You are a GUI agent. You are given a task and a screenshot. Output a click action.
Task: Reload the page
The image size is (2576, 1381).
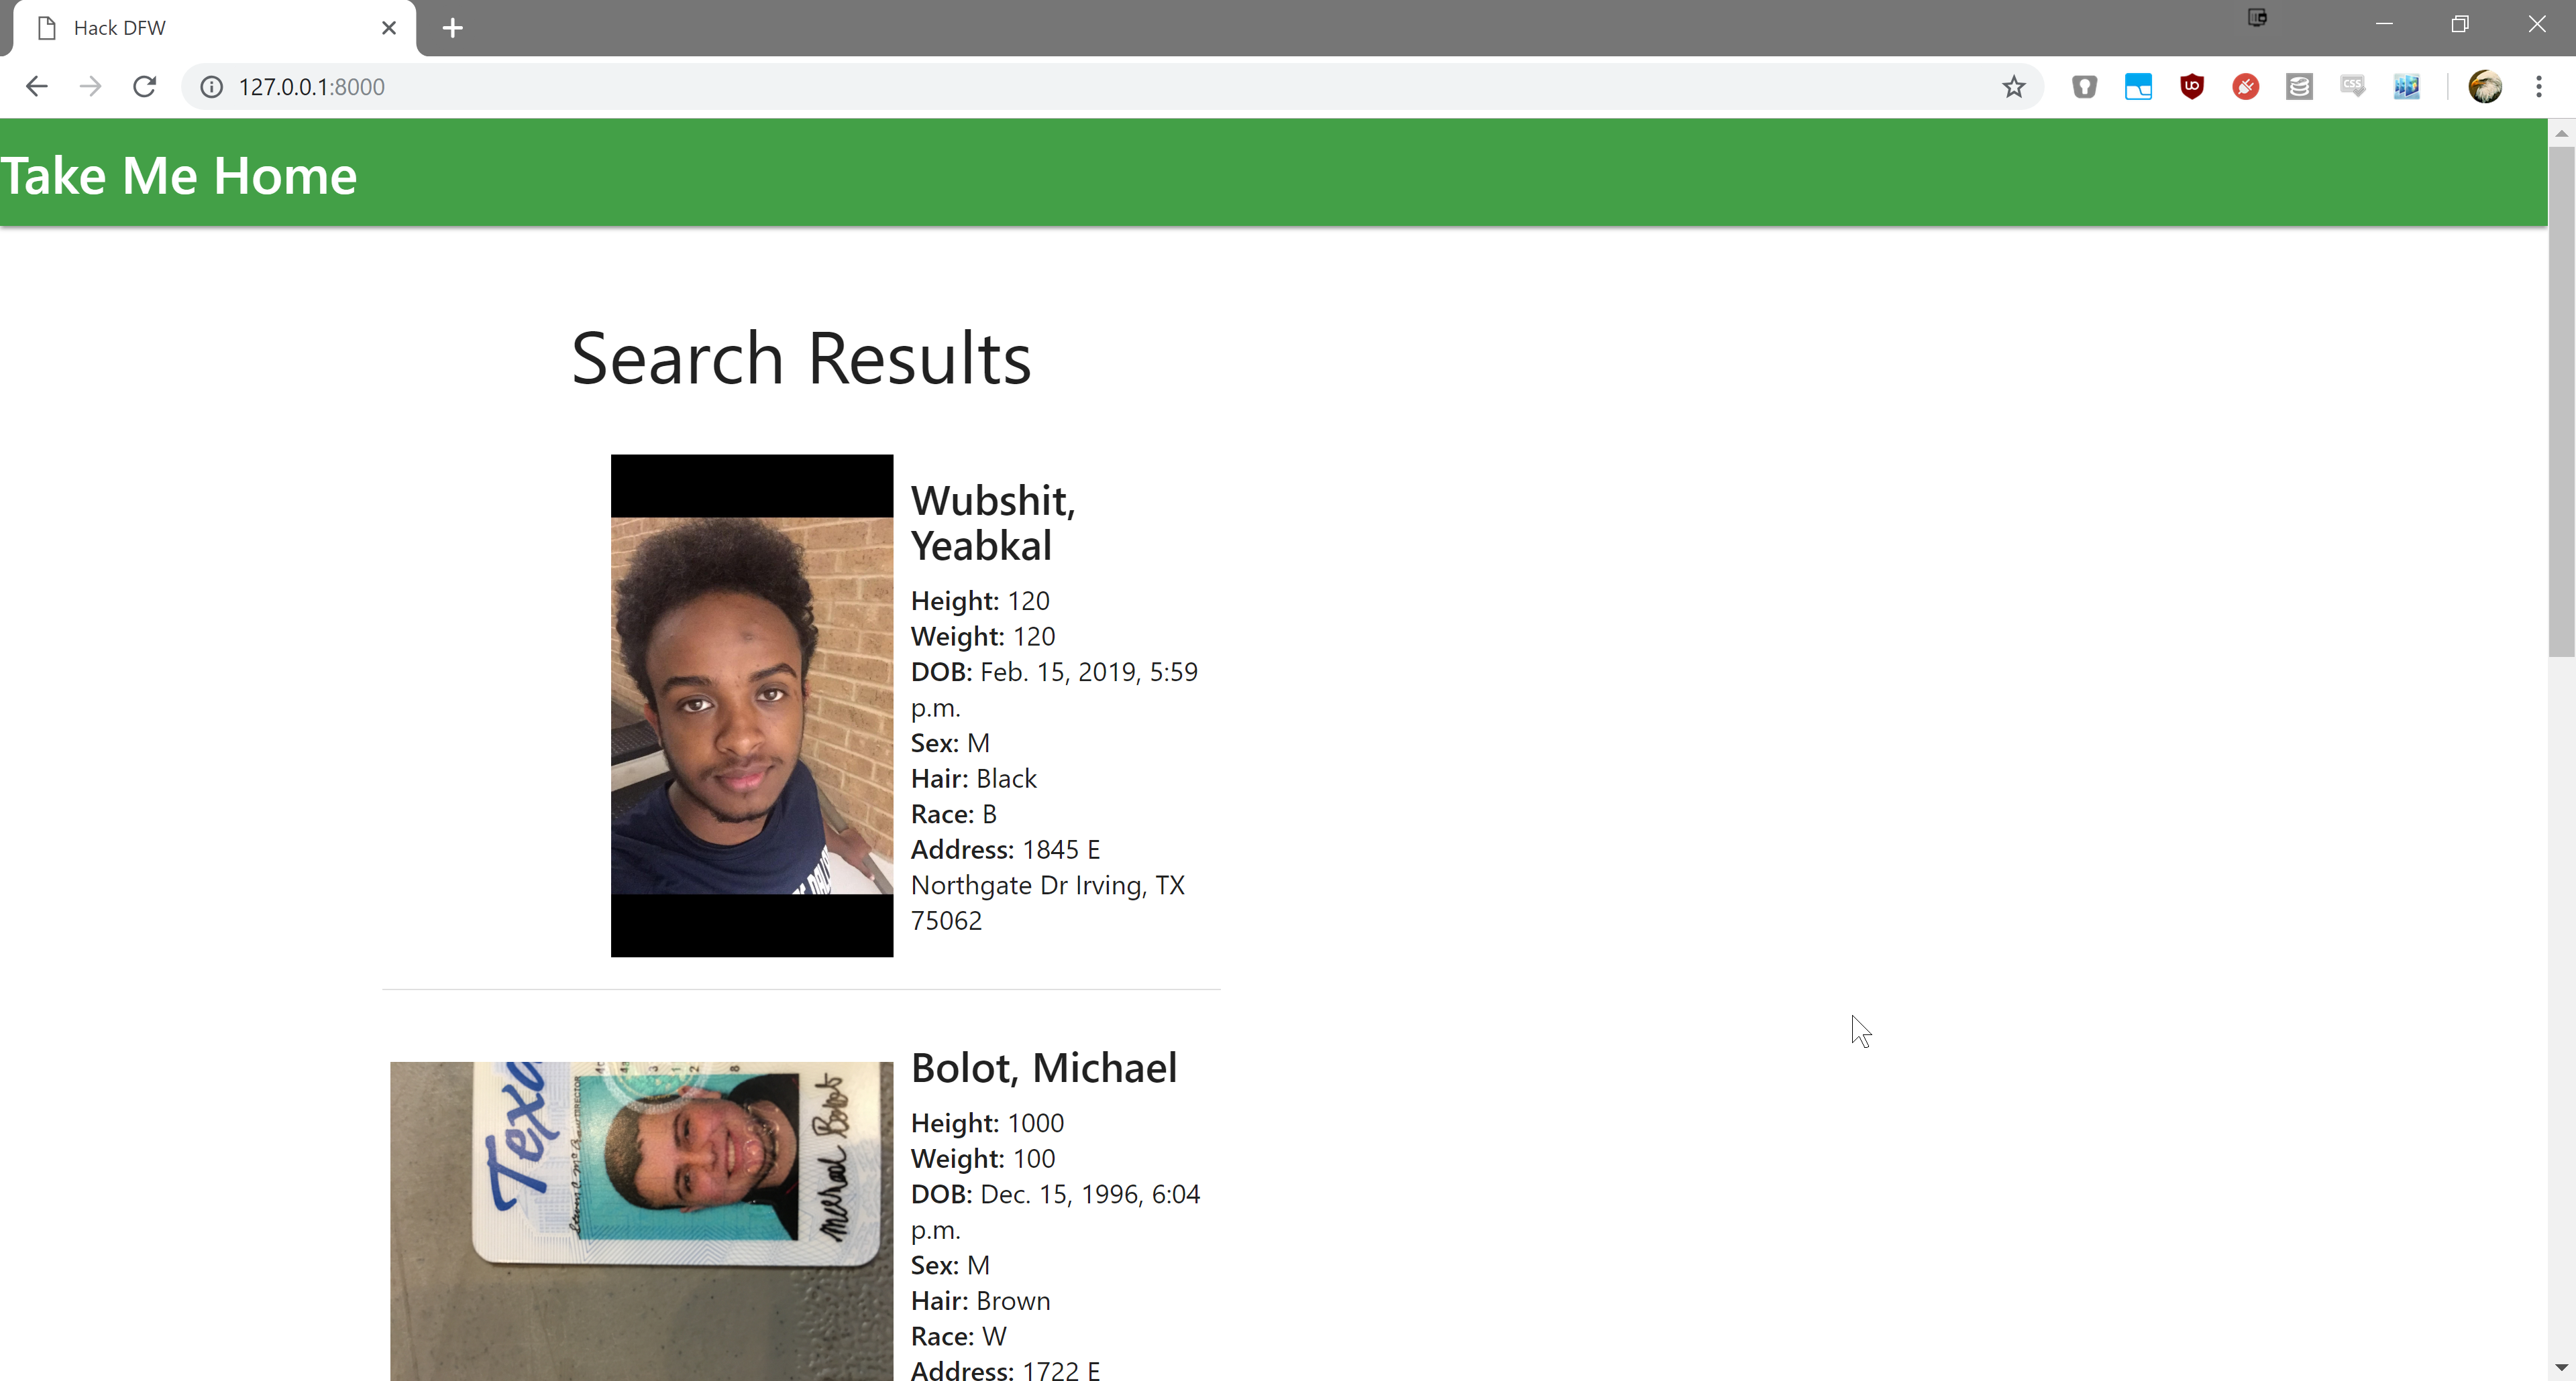pyautogui.click(x=144, y=87)
